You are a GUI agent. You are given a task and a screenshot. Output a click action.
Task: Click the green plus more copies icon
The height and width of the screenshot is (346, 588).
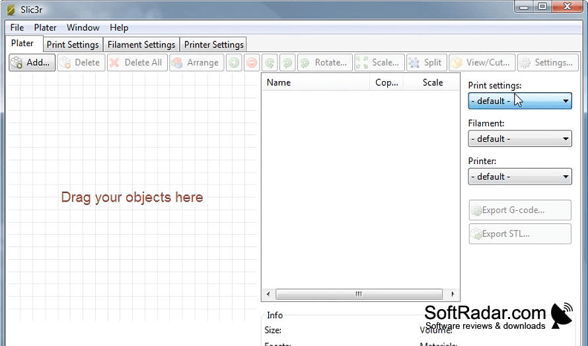234,63
